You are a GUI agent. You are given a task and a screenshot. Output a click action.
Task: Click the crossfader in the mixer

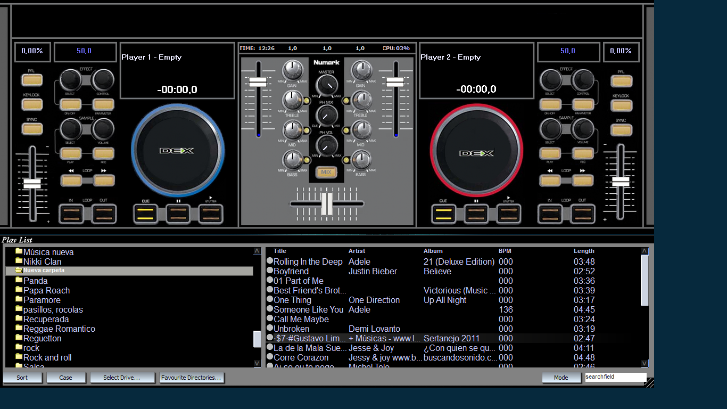(x=326, y=204)
